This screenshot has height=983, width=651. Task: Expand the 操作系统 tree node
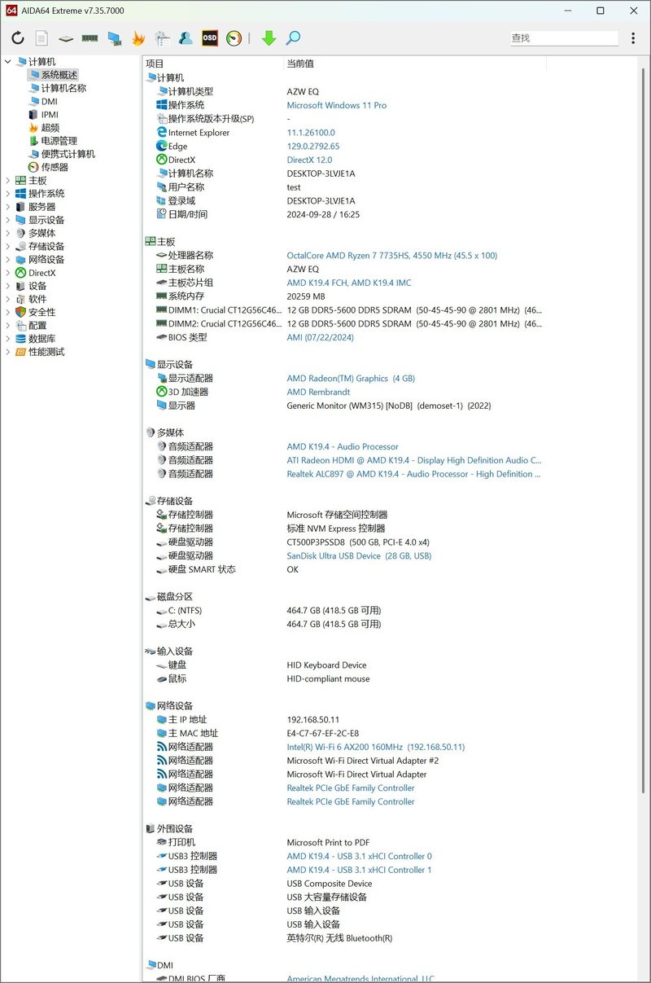click(8, 194)
